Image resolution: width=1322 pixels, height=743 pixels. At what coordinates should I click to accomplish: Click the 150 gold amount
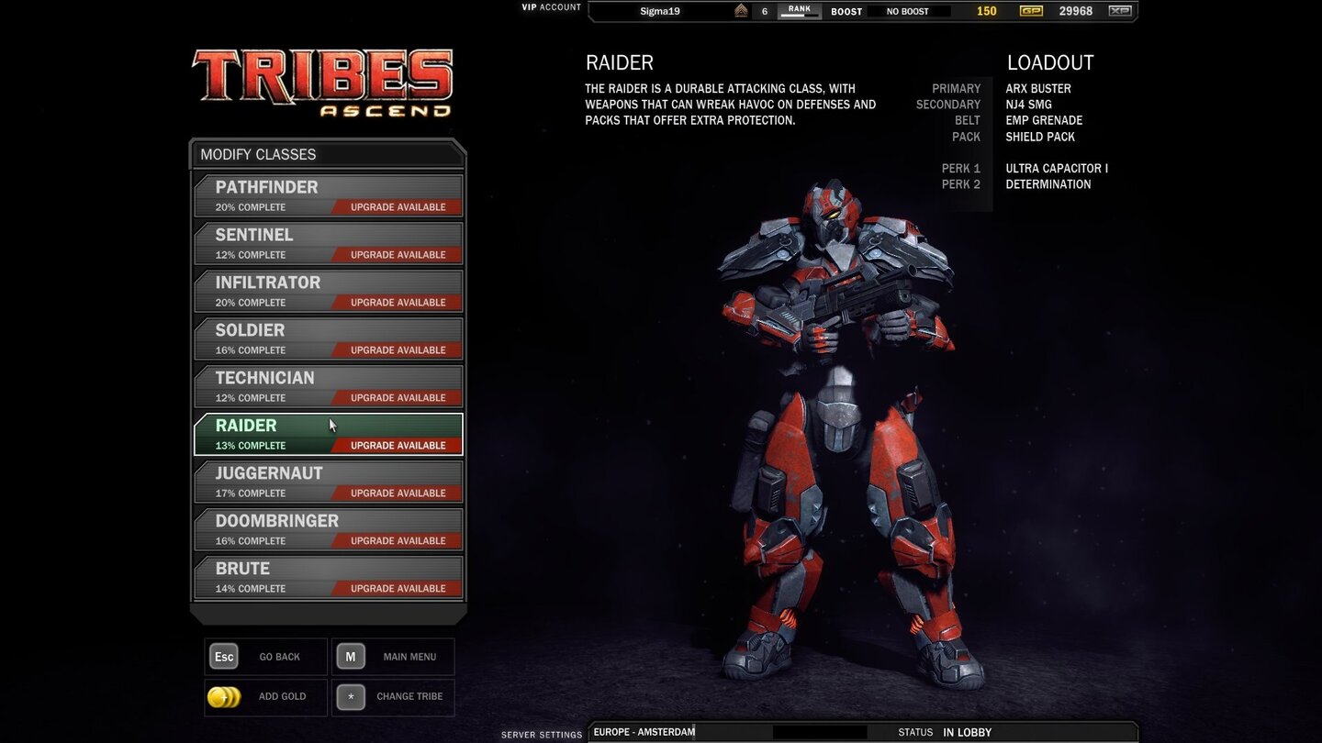pyautogui.click(x=986, y=11)
